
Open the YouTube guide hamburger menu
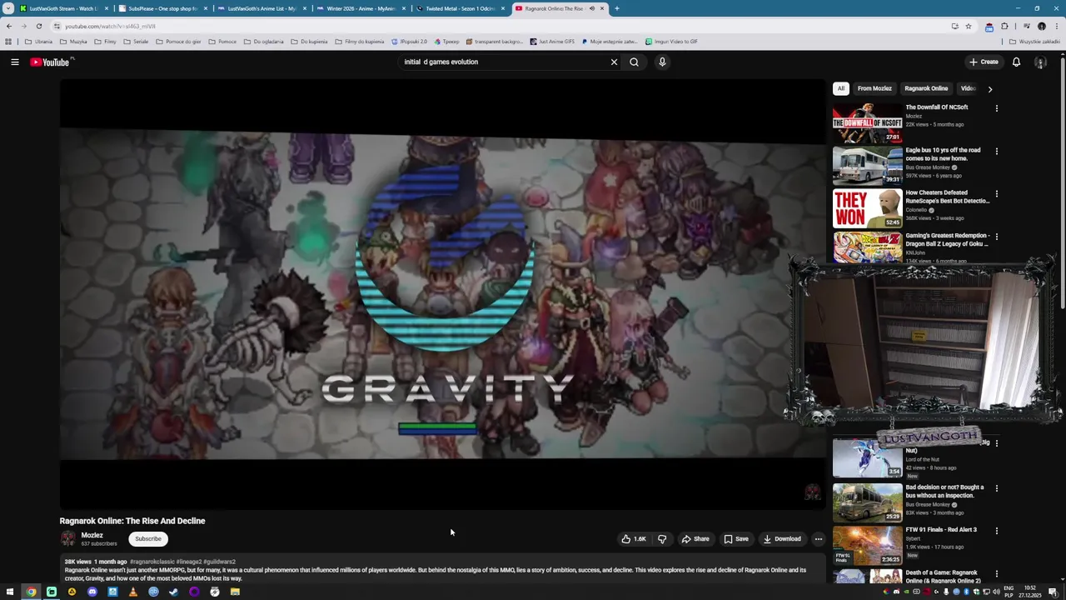click(x=14, y=62)
